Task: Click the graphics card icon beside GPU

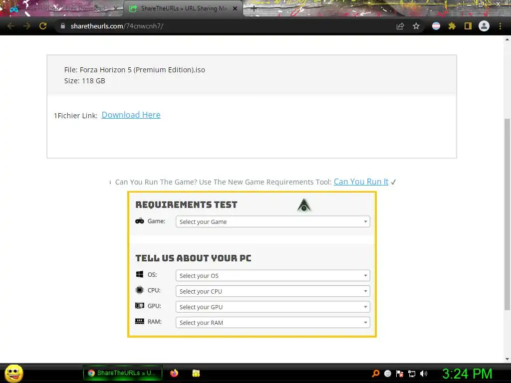Action: (140, 306)
